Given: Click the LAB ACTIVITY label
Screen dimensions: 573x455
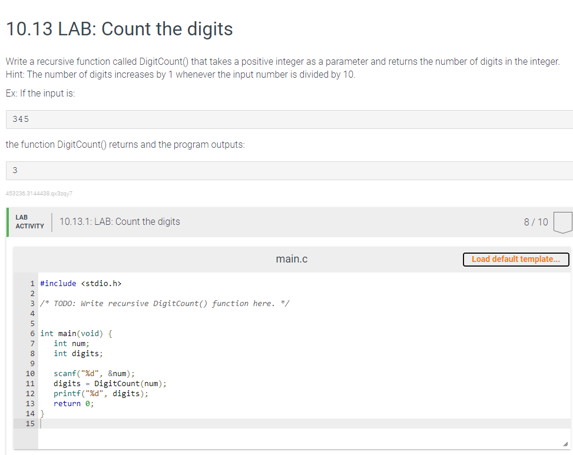Looking at the screenshot, I should click(x=29, y=222).
